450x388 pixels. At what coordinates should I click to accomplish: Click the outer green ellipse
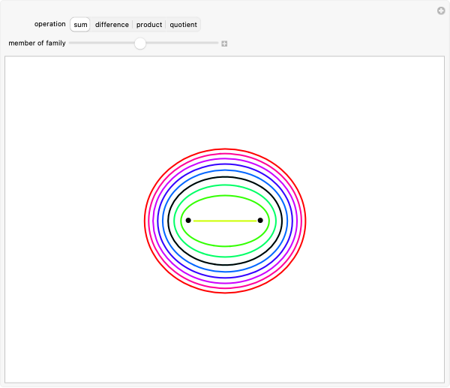225,185
